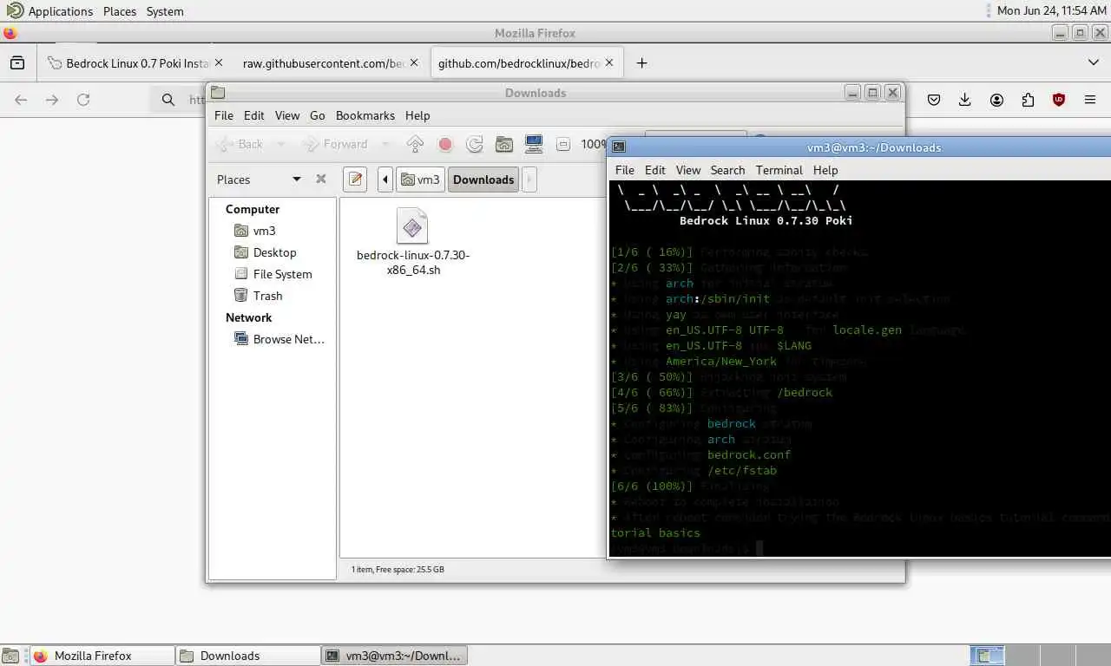
Task: Click the Save to Pocket icon
Action: [934, 100]
